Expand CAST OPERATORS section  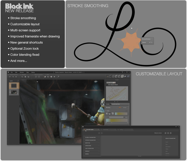click(x=92, y=149)
